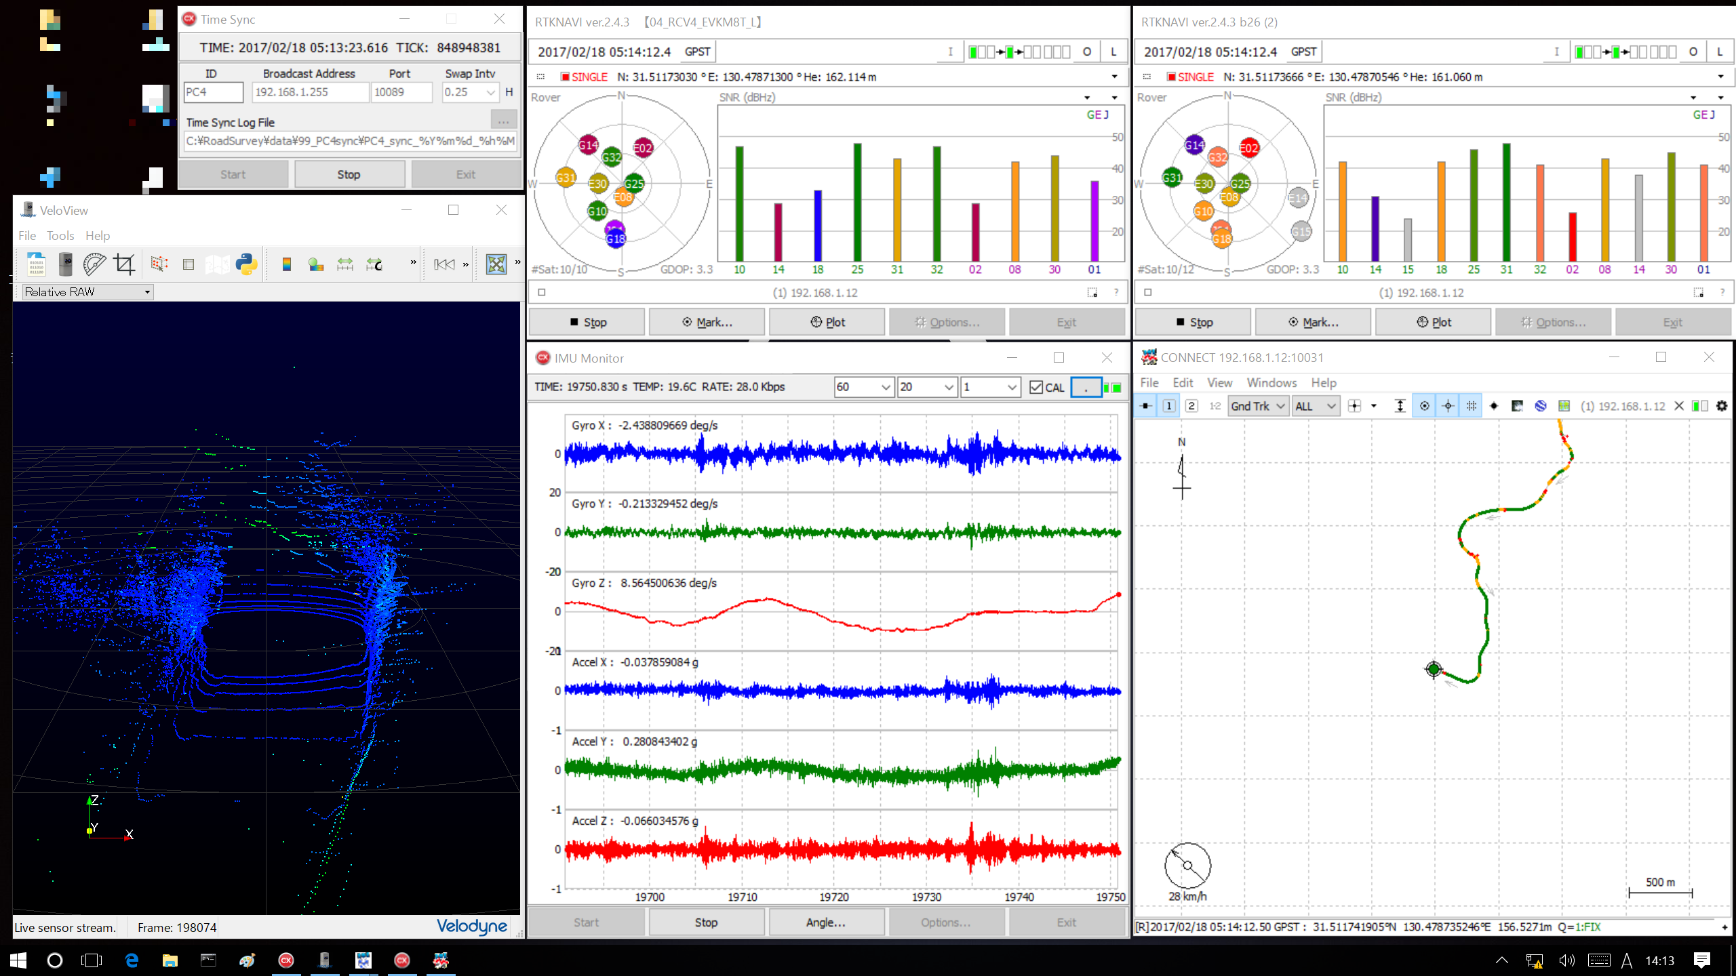Click the waypoint diamond icon in RTKPLOT

(1494, 406)
